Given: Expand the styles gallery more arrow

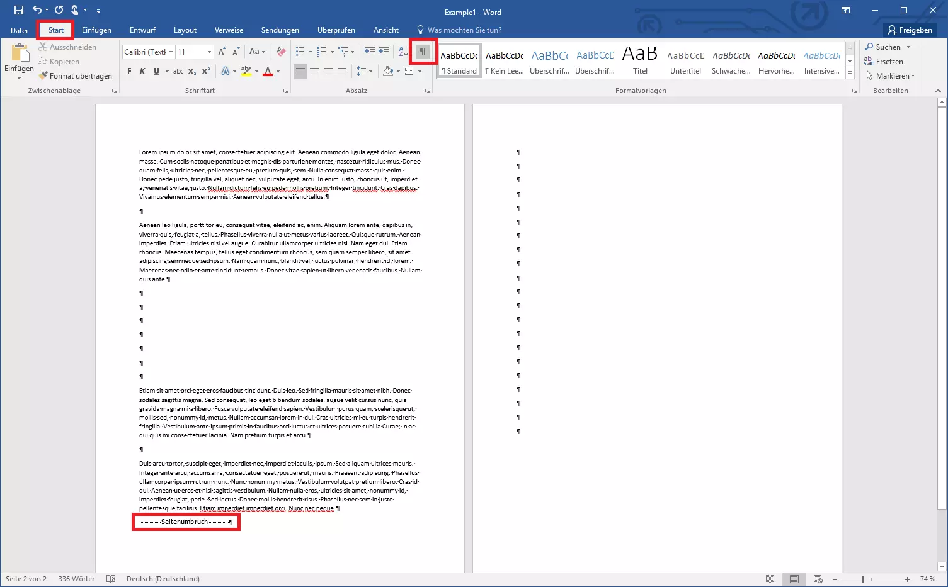Looking at the screenshot, I should click(x=850, y=74).
